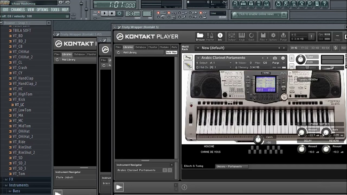347x195 pixels.
Task: Click the Purge icon in Kontakt toolbar
Action: pyautogui.click(x=283, y=37)
